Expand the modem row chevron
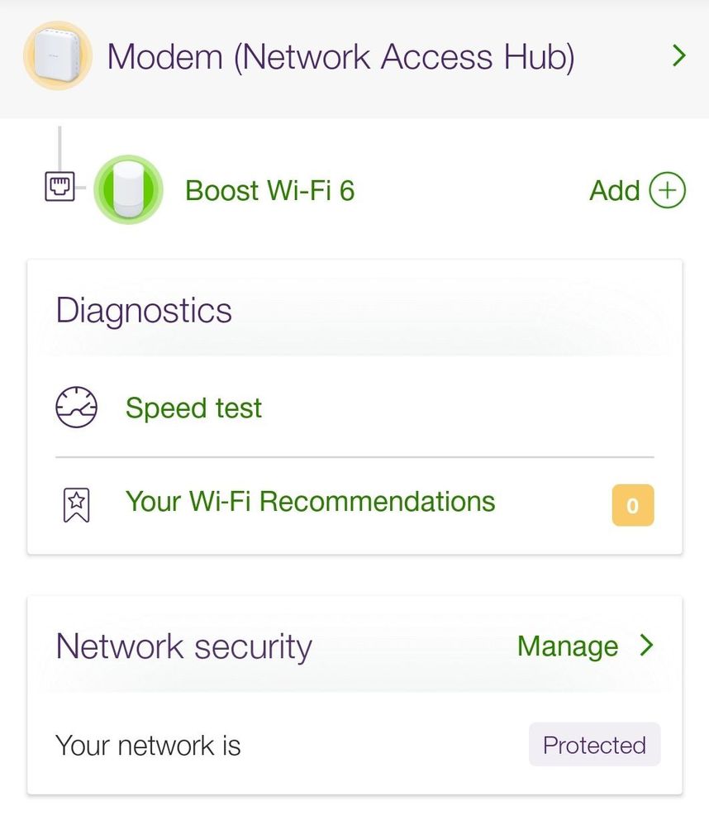709x825 pixels. [678, 56]
